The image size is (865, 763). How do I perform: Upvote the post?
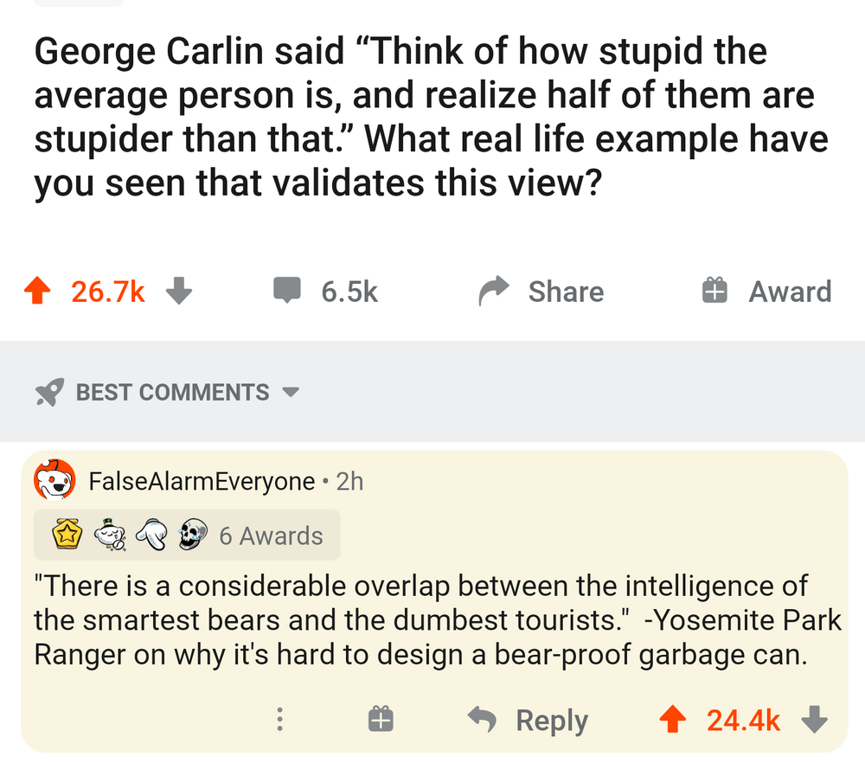click(36, 291)
